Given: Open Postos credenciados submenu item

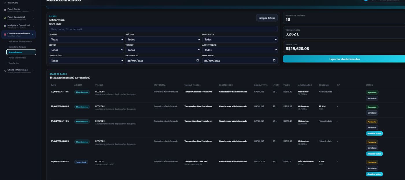Looking at the screenshot, I should pos(17,58).
